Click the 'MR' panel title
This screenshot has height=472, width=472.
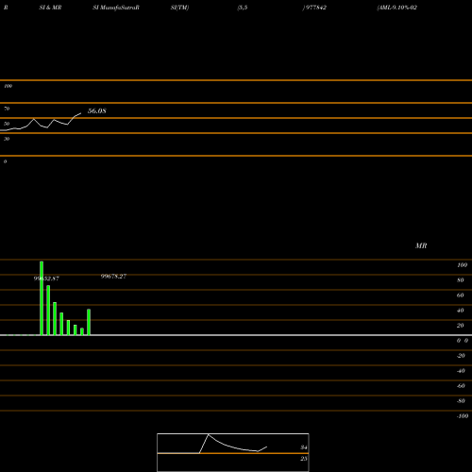tap(421, 245)
